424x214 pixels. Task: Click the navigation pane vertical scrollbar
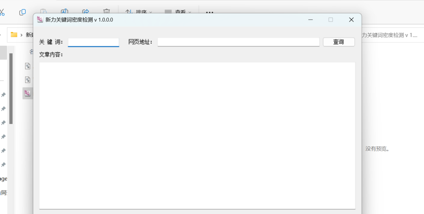(11, 88)
